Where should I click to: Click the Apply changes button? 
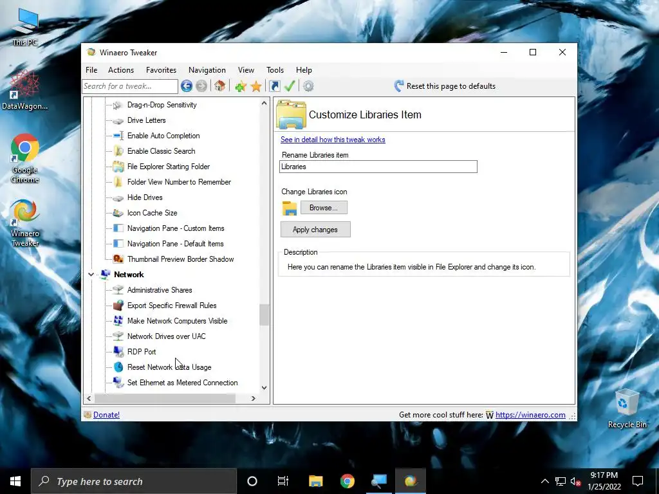[x=315, y=230]
